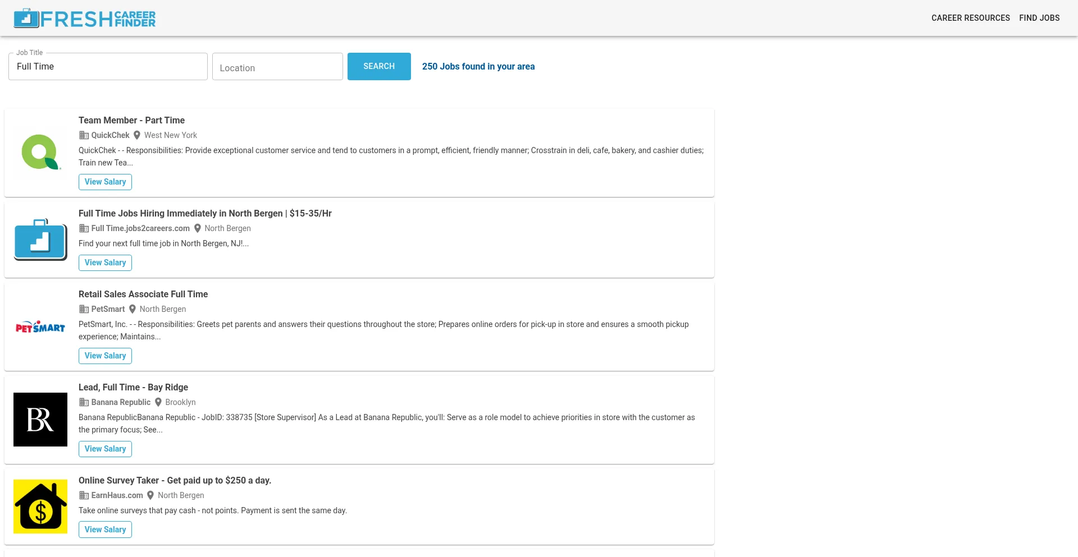Click 'Take online surveys that pay cash' description
The image size is (1078, 557).
[x=213, y=510]
